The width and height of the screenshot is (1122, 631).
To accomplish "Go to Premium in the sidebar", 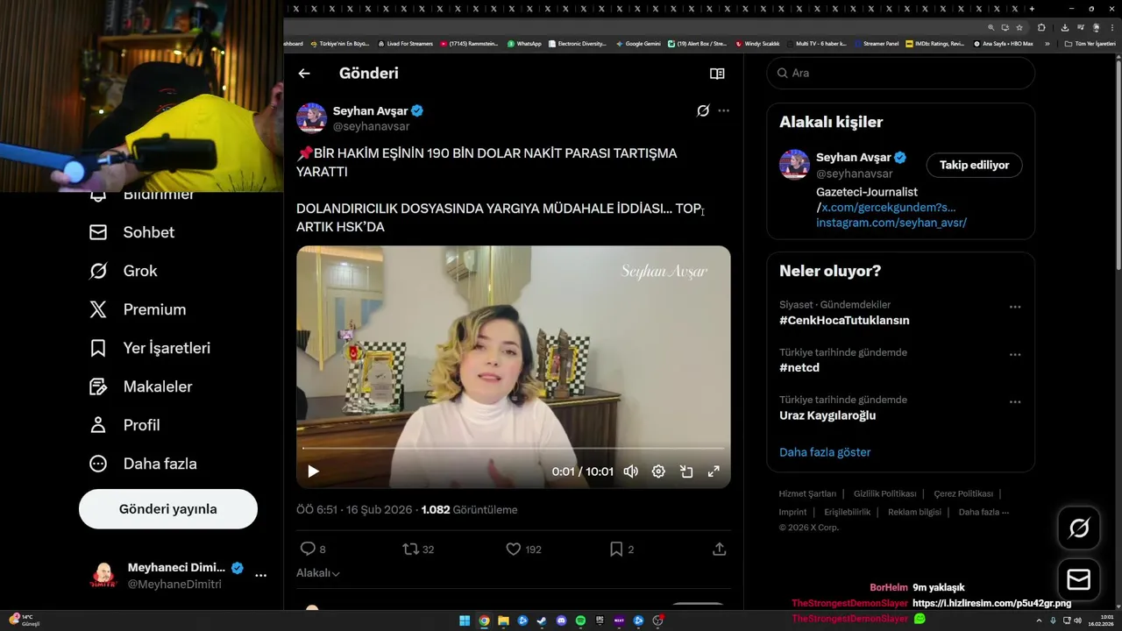I will pyautogui.click(x=138, y=309).
